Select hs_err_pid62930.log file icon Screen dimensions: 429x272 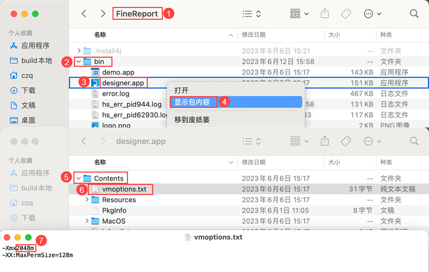coord(95,115)
